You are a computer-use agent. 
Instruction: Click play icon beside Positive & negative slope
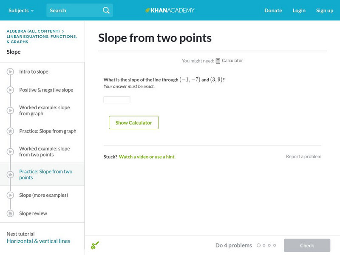pos(10,90)
